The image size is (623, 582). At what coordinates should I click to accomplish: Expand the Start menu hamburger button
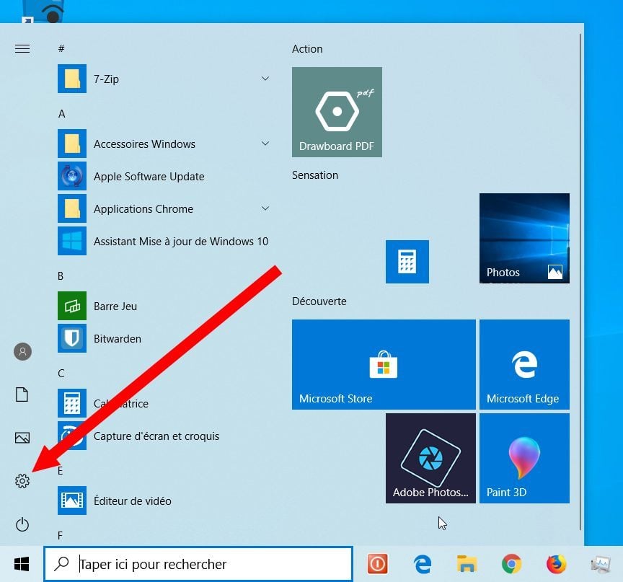click(22, 48)
